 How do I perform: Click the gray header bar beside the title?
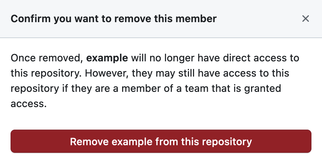(x=259, y=19)
